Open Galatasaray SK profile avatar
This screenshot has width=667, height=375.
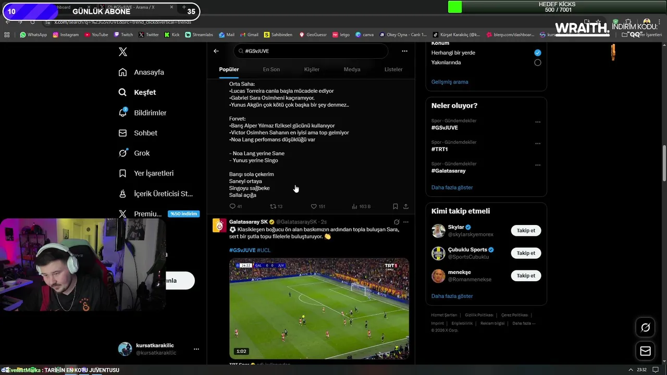(x=219, y=225)
